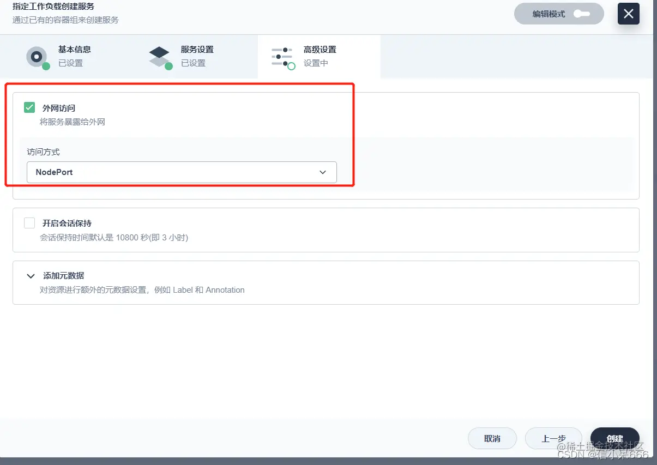
Task: Click the 开启会话保持 label text
Action: 67,224
